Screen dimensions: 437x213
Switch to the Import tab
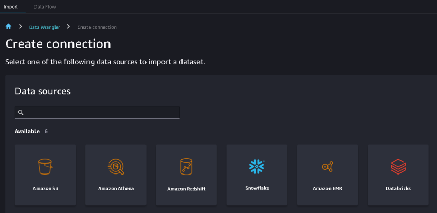[x=11, y=7]
